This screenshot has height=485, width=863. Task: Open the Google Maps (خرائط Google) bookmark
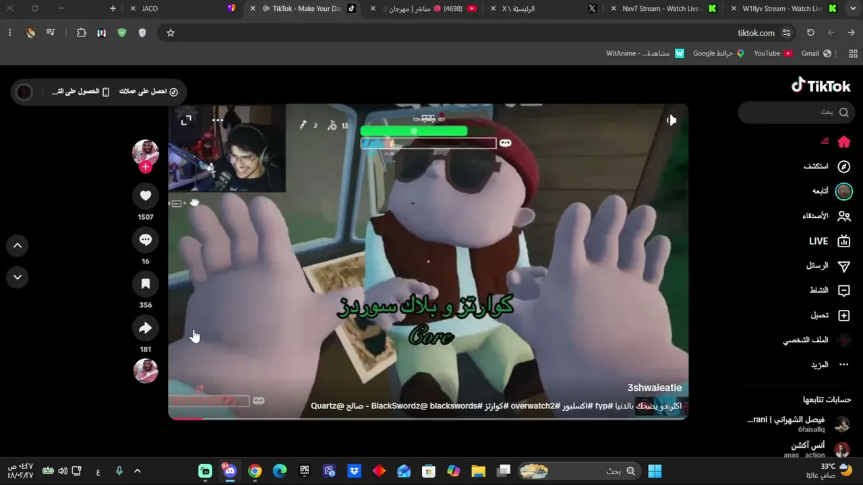(x=719, y=53)
